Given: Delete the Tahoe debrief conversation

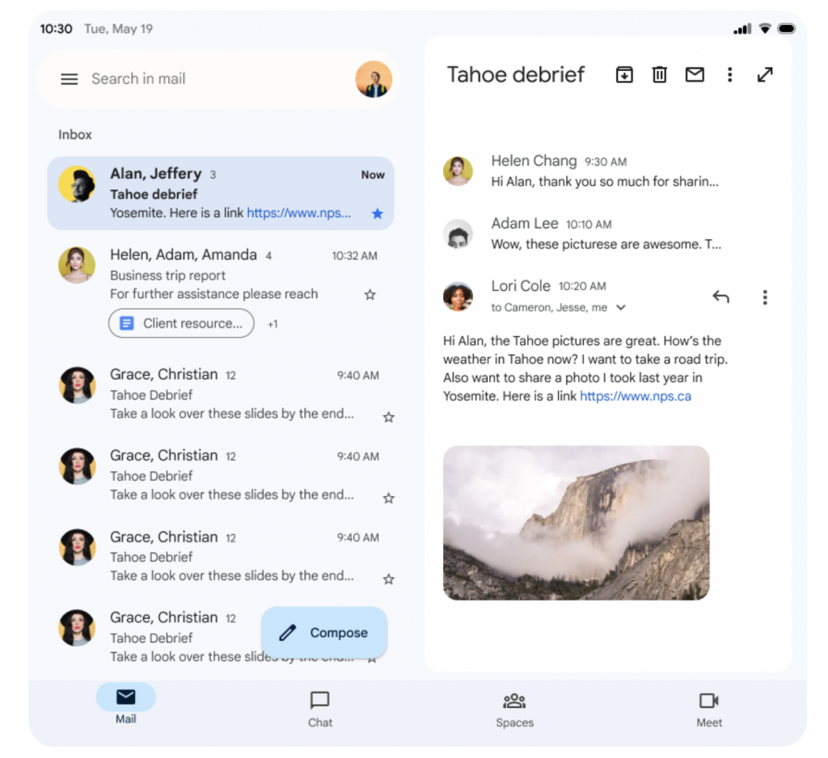Looking at the screenshot, I should coord(659,74).
